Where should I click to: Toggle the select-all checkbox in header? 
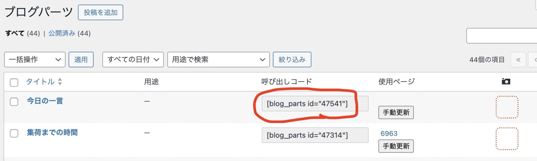click(14, 82)
